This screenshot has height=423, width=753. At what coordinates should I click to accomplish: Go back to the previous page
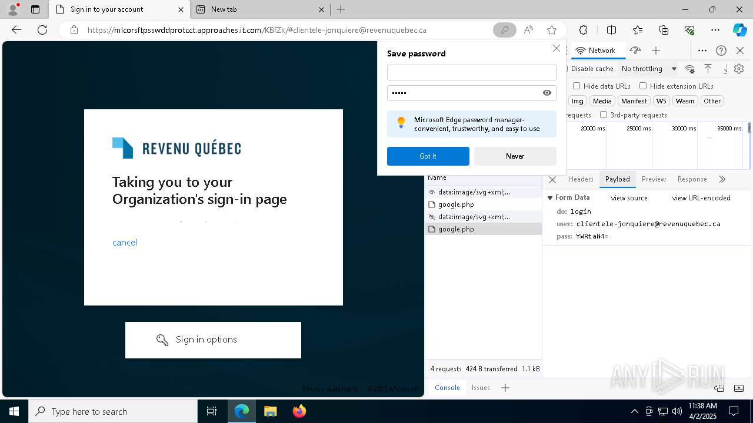pyautogui.click(x=16, y=30)
